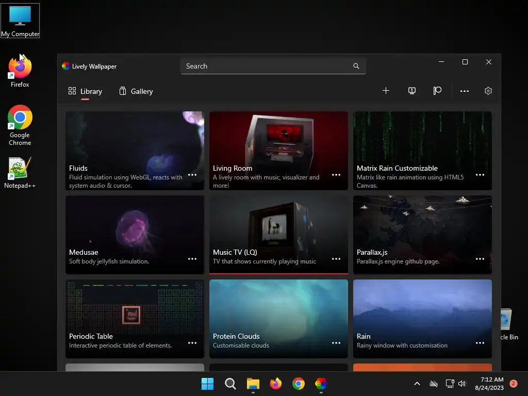The height and width of the screenshot is (396, 528).
Task: Select My Computer desktop icon
Action: (x=20, y=21)
